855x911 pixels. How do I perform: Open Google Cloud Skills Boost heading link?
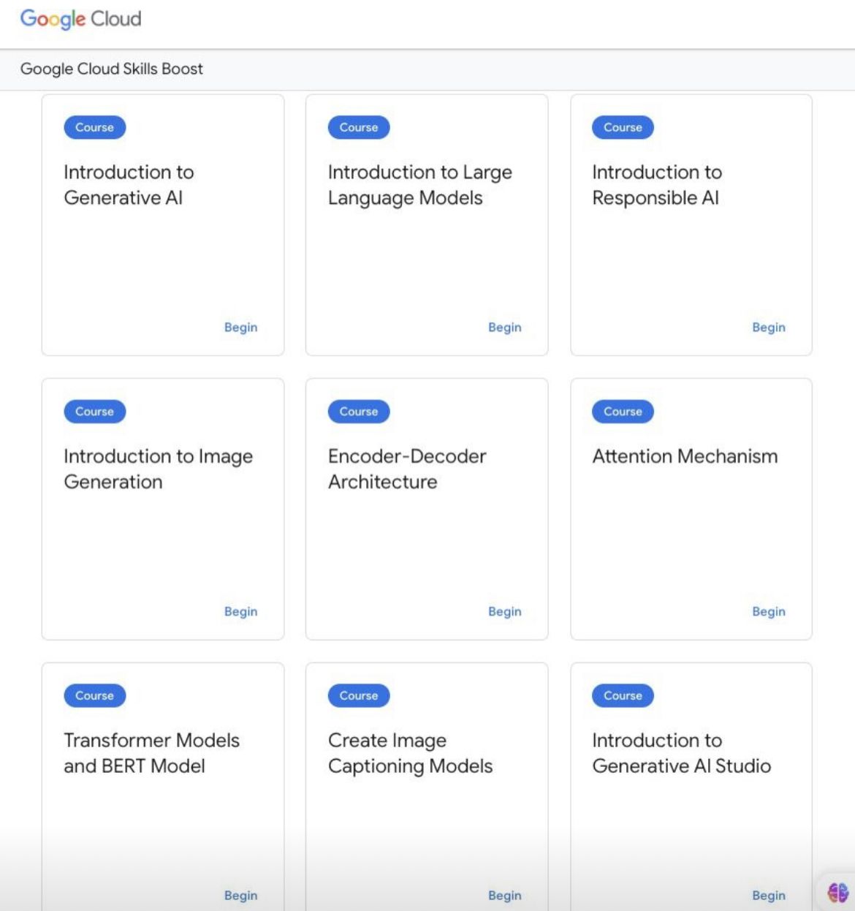pos(112,69)
